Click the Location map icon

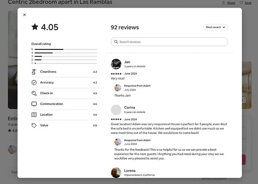[34, 115]
